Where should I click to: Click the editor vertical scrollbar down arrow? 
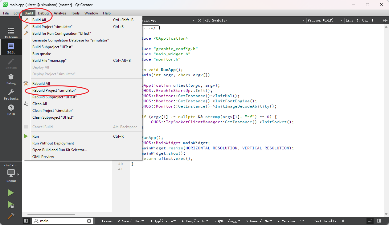click(x=386, y=214)
